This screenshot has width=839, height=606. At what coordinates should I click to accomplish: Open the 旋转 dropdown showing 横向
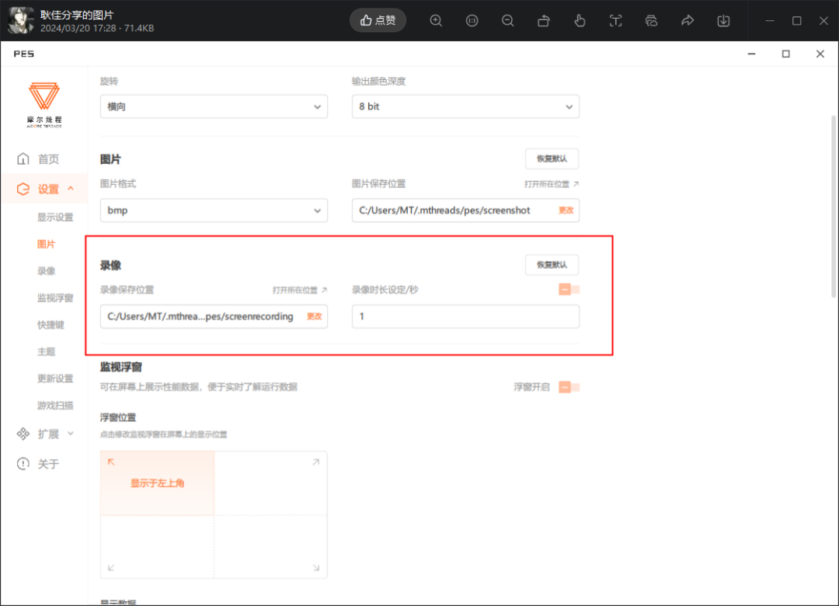(214, 106)
